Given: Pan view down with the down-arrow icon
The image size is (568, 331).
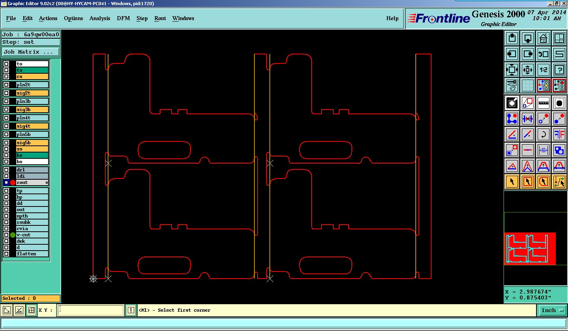Looking at the screenshot, I should pyautogui.click(x=528, y=38).
